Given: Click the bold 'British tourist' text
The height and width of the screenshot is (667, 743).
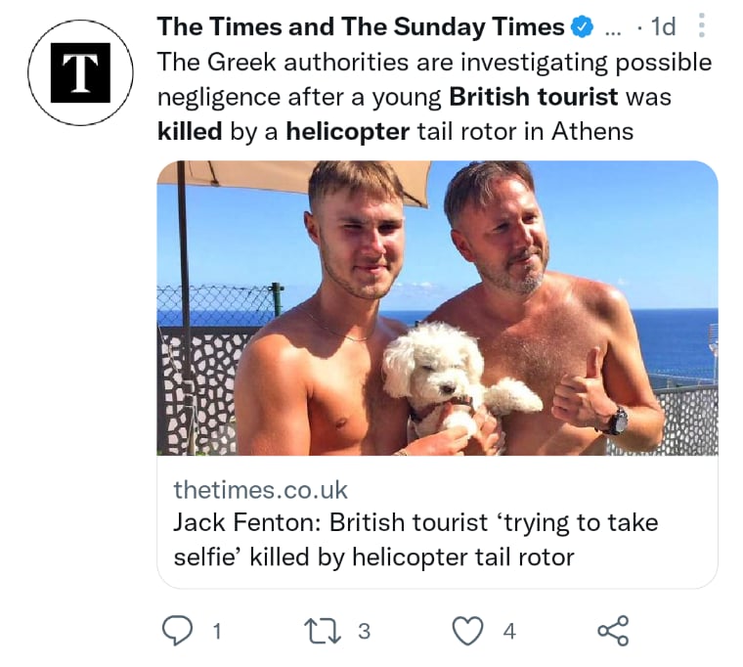Looking at the screenshot, I should pos(534,97).
